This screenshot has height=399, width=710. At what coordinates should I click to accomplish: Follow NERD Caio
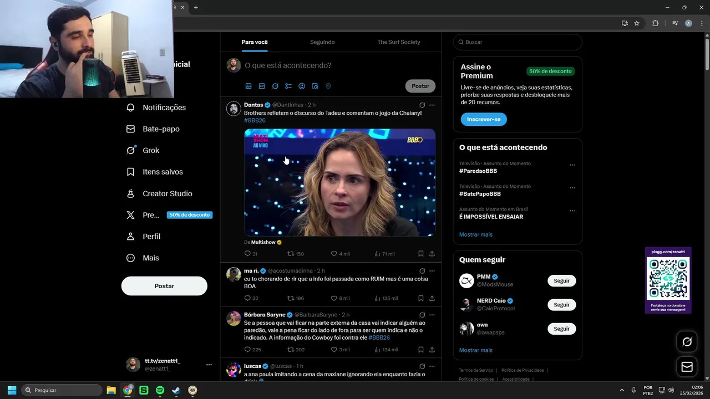coord(562,305)
